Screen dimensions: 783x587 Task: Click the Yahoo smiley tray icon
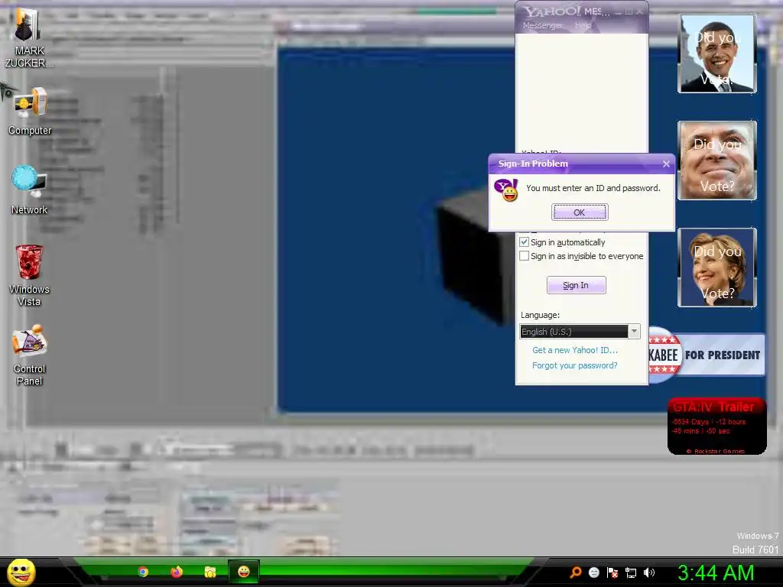coord(593,572)
